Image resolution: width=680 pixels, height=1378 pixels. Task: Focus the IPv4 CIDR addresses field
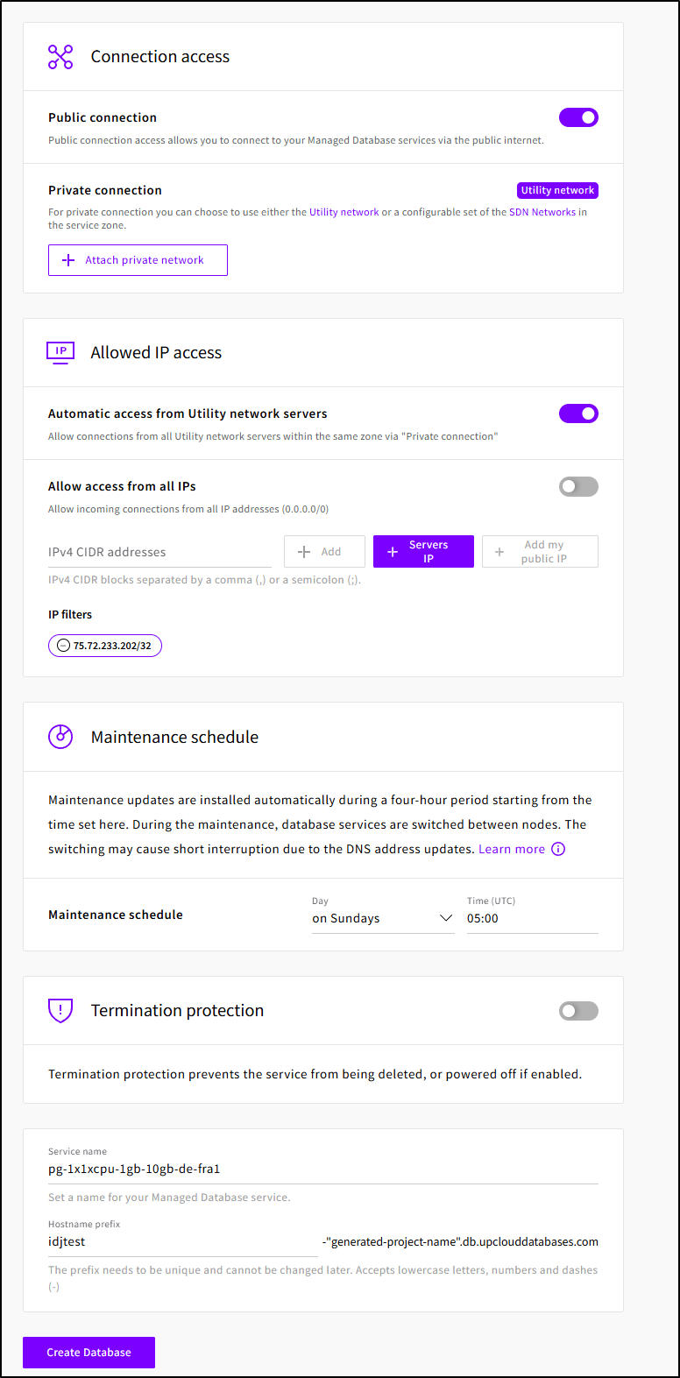pyautogui.click(x=159, y=552)
